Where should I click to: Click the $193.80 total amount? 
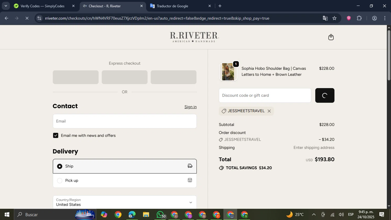click(325, 159)
